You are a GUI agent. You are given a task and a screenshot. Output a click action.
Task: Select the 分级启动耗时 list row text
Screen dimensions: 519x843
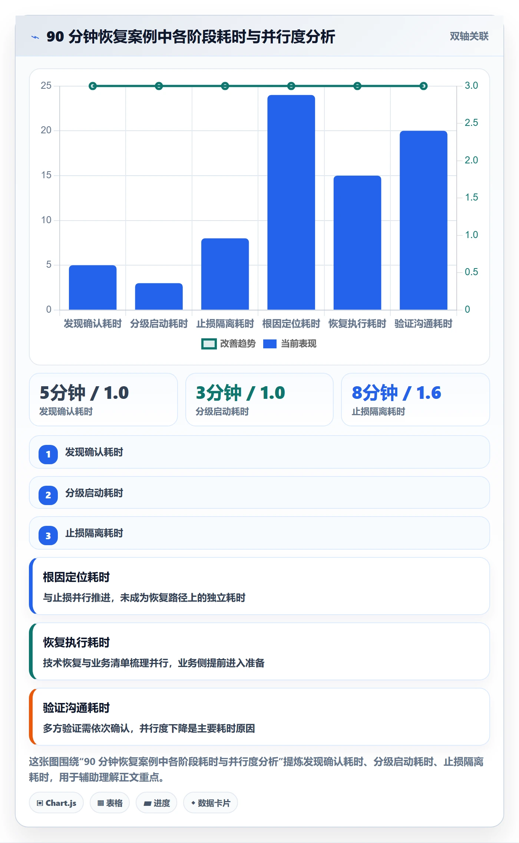(x=94, y=493)
